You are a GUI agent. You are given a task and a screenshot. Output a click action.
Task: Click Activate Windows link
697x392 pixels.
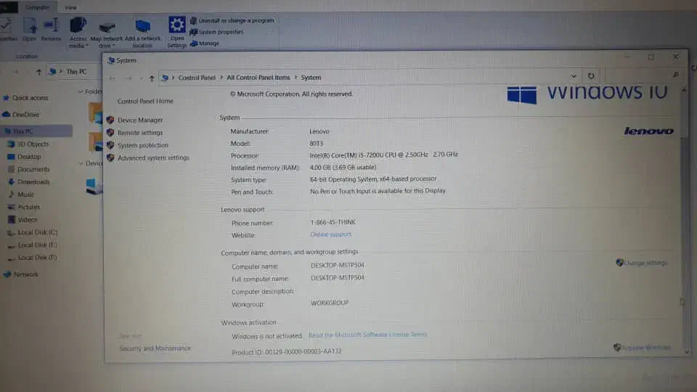646,348
